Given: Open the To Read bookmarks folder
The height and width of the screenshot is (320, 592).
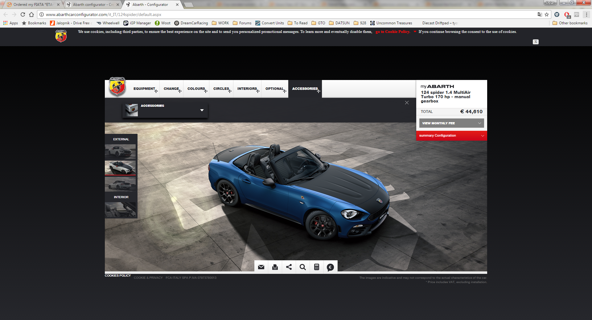Looking at the screenshot, I should (x=298, y=23).
